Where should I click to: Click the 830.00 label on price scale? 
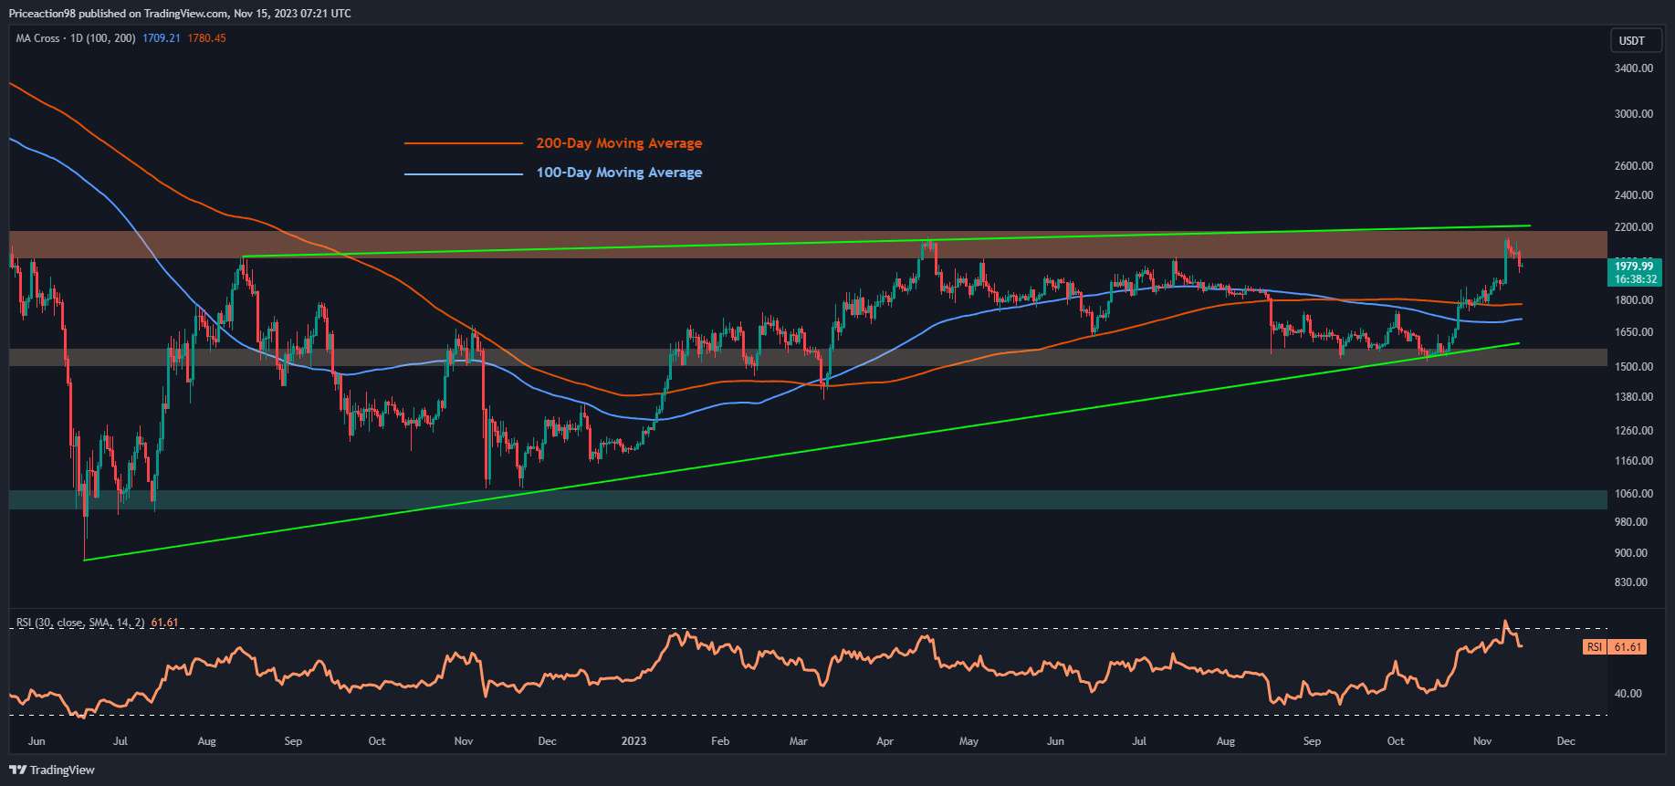1630,582
